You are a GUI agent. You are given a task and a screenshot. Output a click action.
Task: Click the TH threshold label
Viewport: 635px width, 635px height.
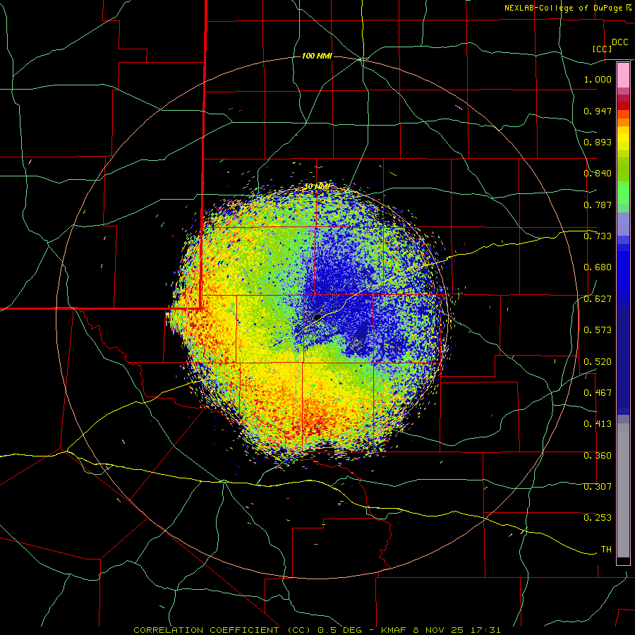tap(606, 550)
